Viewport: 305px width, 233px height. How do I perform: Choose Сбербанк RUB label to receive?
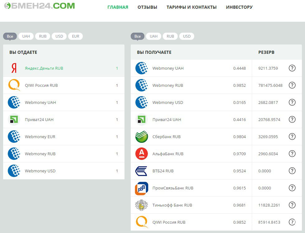[x=167, y=137]
